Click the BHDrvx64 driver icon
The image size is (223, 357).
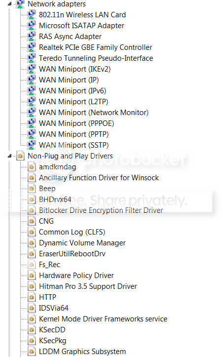32,199
